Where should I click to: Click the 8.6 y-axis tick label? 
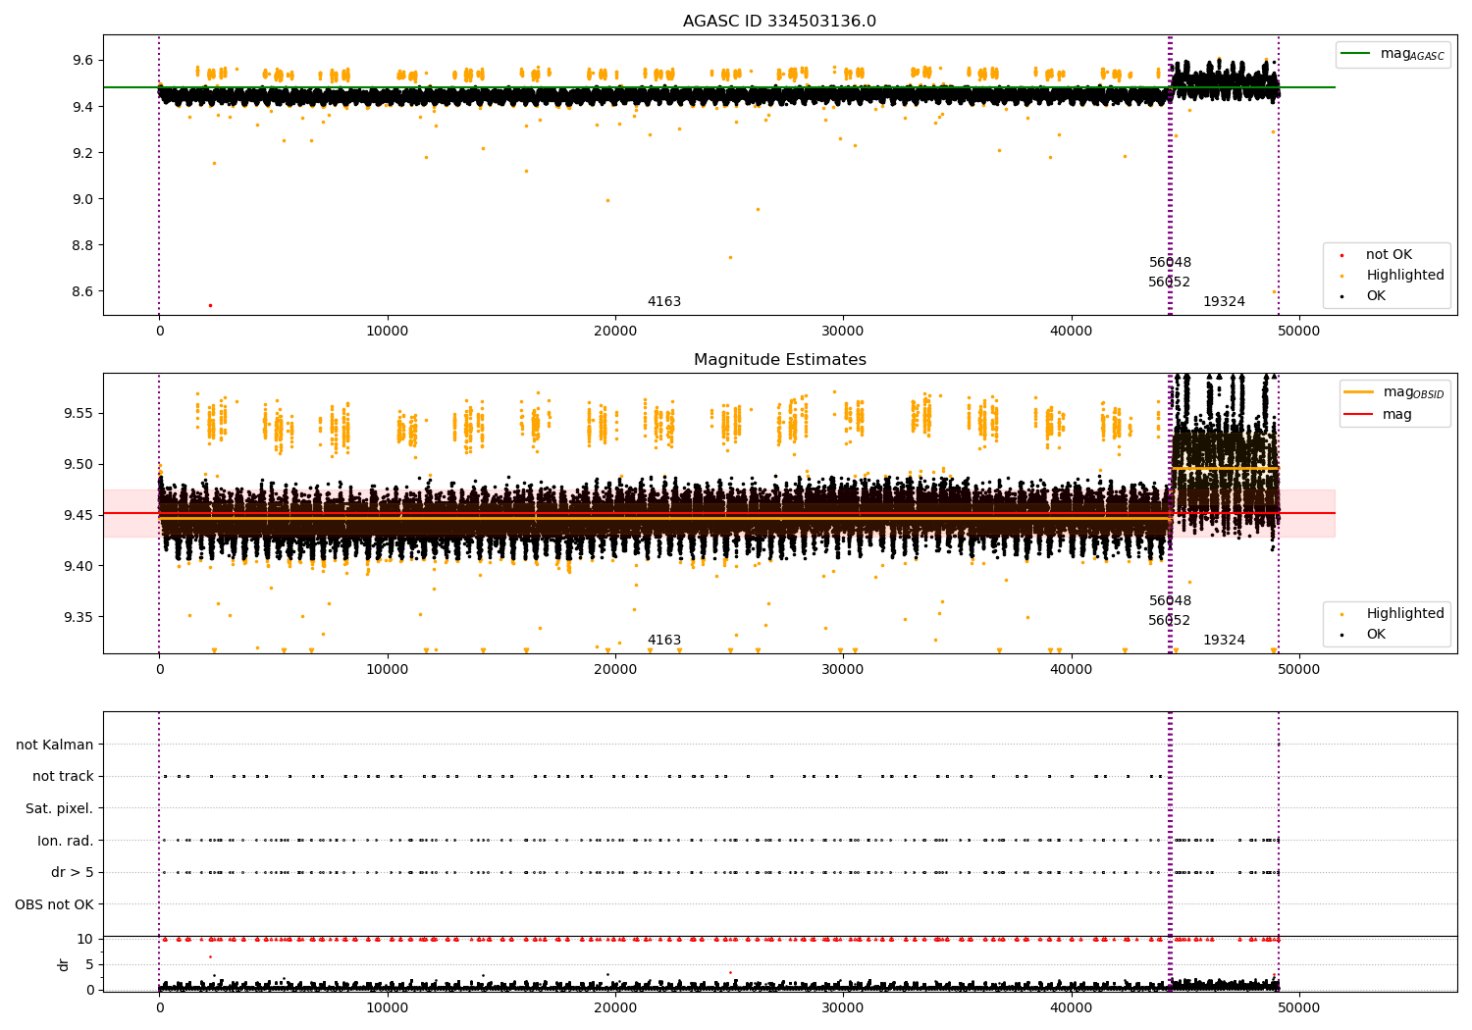tap(81, 291)
